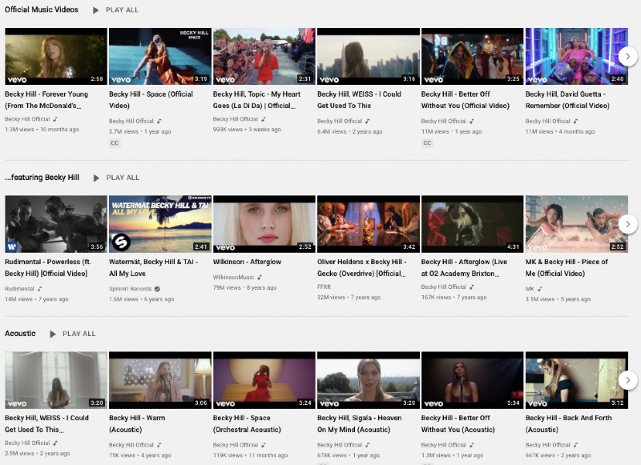The height and width of the screenshot is (465, 641).
Task: Open WilkinsonMusic channel link
Action: [x=233, y=277]
